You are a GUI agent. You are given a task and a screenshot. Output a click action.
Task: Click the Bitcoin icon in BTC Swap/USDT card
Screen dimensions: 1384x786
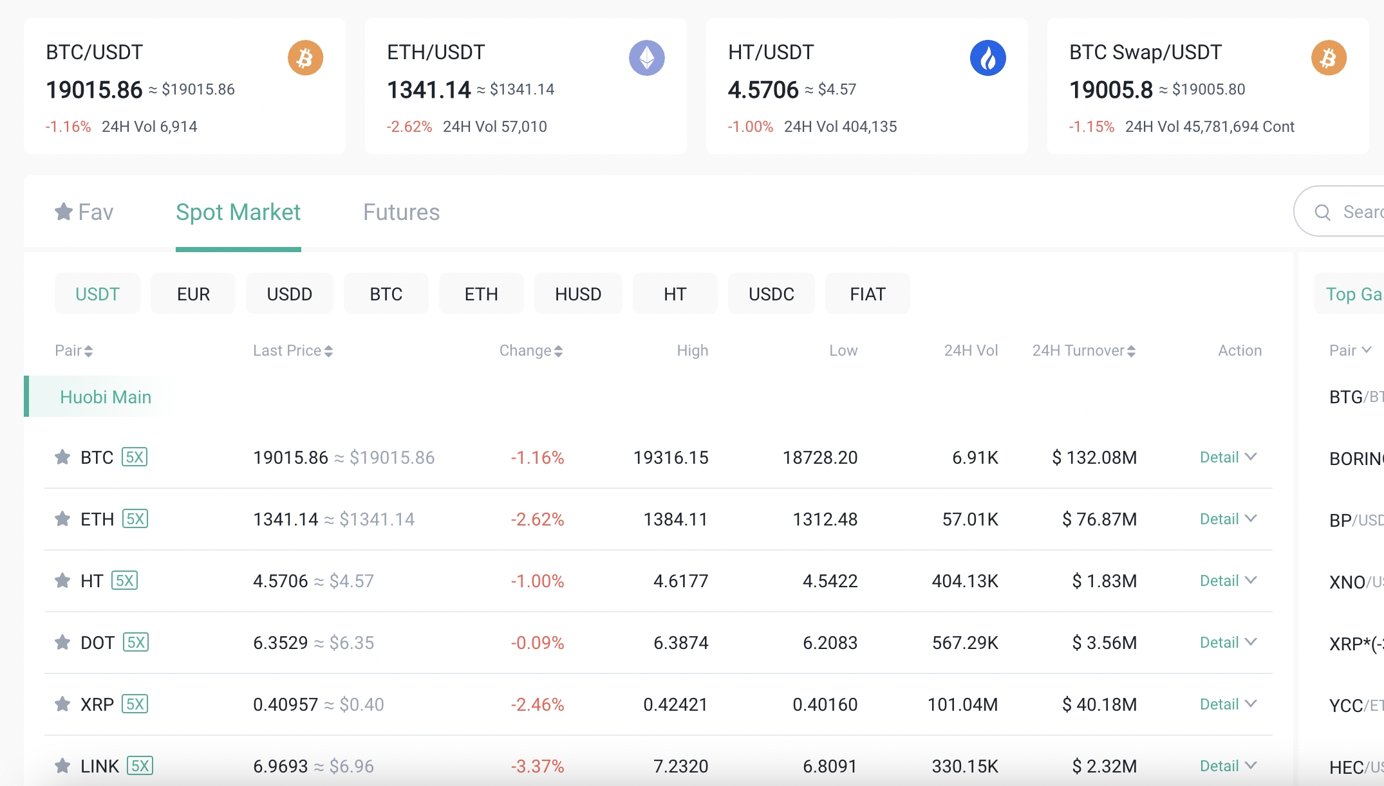[1329, 58]
